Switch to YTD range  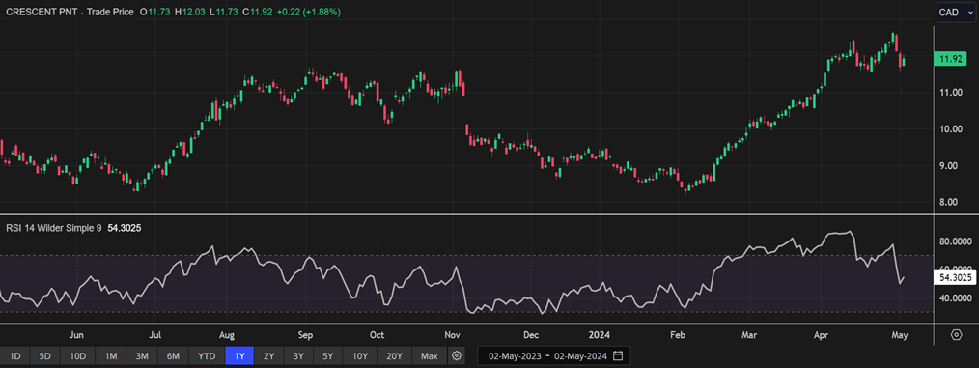point(207,356)
